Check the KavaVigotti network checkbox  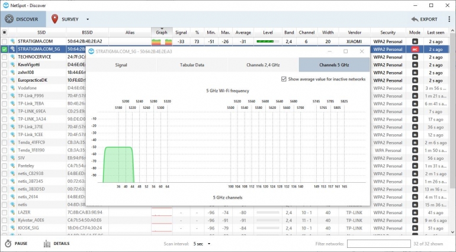(x=4, y=65)
